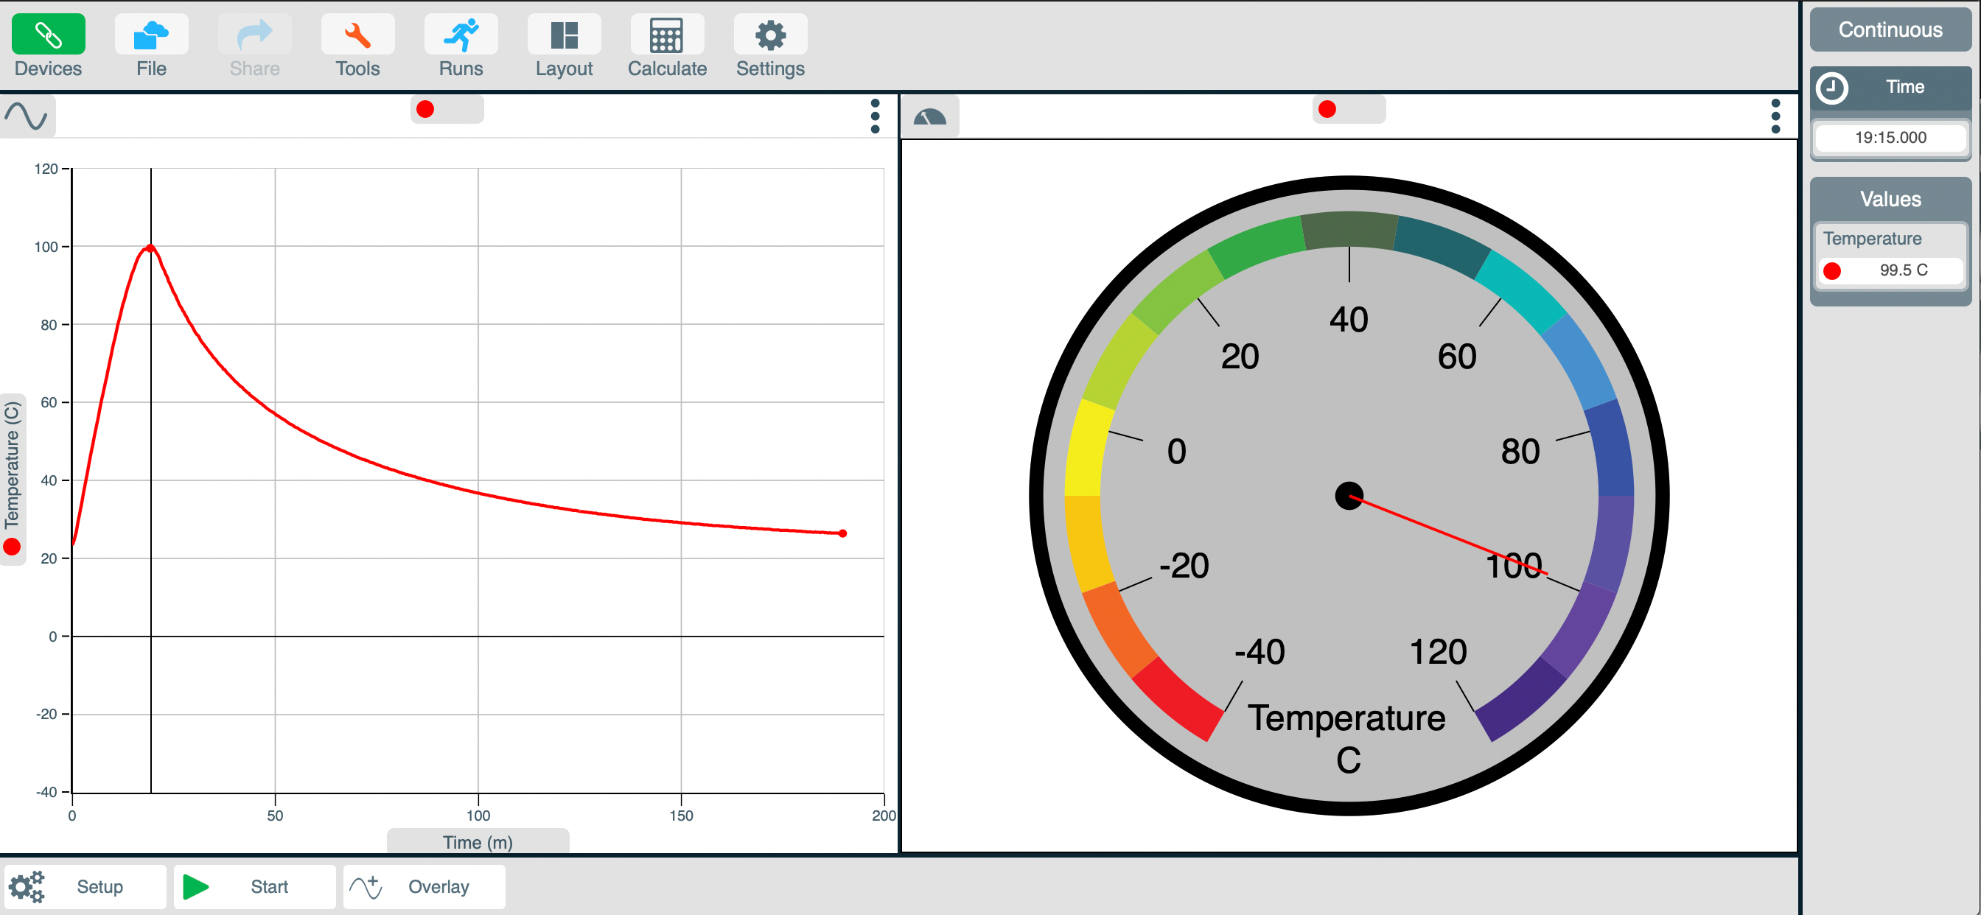
Task: Open the Tools wrench icon
Action: click(x=357, y=35)
